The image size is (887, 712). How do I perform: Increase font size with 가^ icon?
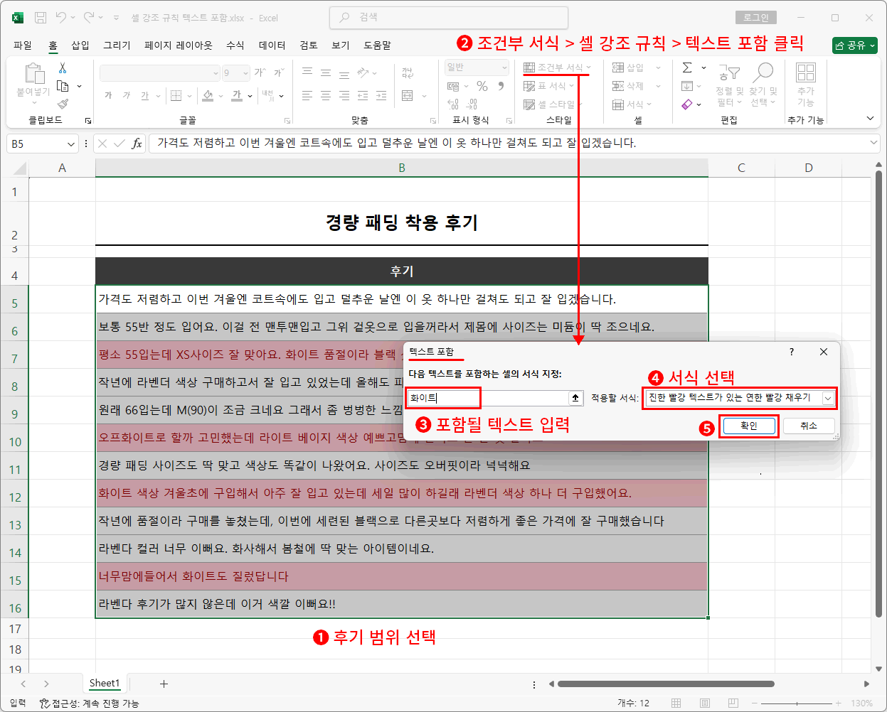[260, 72]
